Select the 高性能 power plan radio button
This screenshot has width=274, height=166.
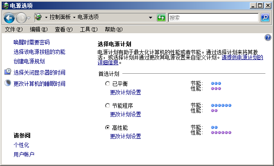click(107, 128)
